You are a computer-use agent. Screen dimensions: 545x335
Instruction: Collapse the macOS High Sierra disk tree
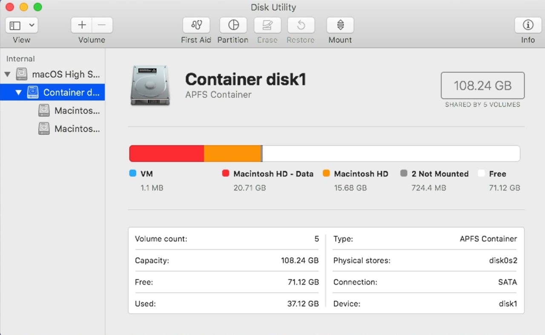pos(7,74)
